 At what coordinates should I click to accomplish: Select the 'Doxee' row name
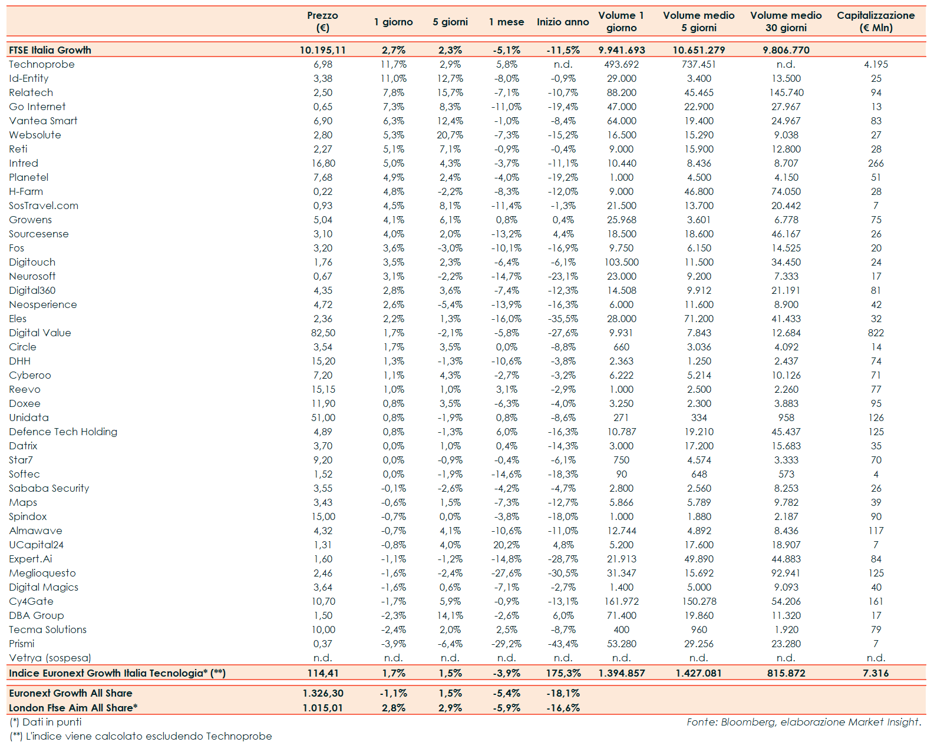(x=25, y=403)
